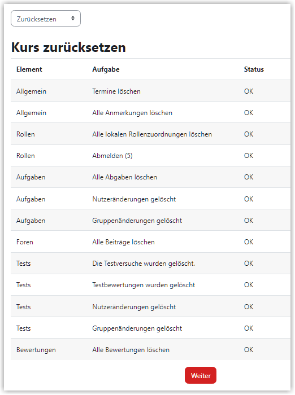295x395 pixels.
Task: Select the Aufgabe column header
Action: [x=106, y=69]
